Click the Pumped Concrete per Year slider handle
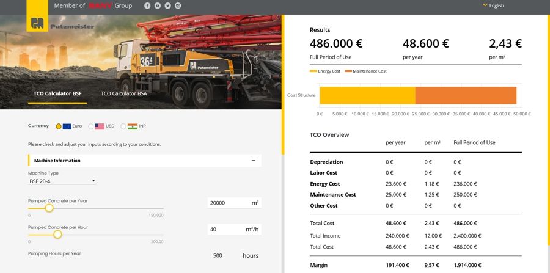550x273 pixels. point(50,208)
